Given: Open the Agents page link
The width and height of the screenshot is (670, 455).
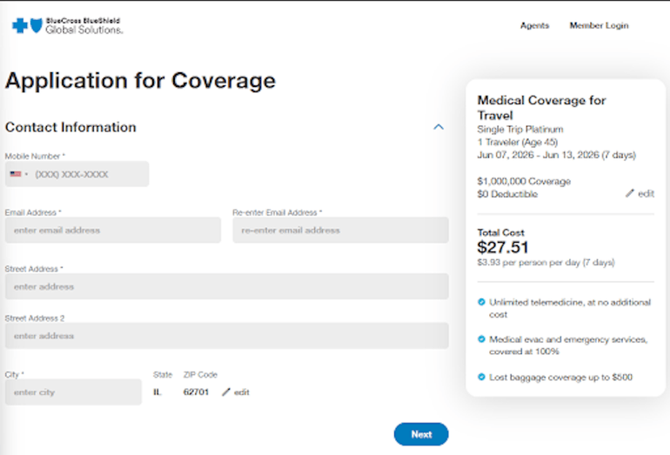Looking at the screenshot, I should pyautogui.click(x=534, y=26).
